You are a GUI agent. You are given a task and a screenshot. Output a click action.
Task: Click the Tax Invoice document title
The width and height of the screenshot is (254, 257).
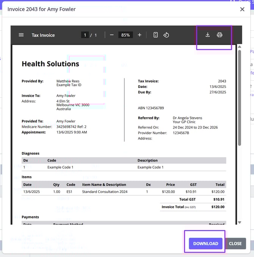pos(43,35)
